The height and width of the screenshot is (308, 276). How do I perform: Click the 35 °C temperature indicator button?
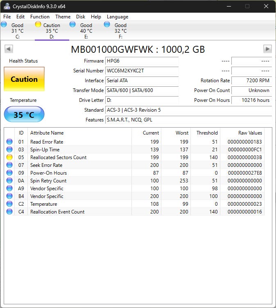pos(24,115)
